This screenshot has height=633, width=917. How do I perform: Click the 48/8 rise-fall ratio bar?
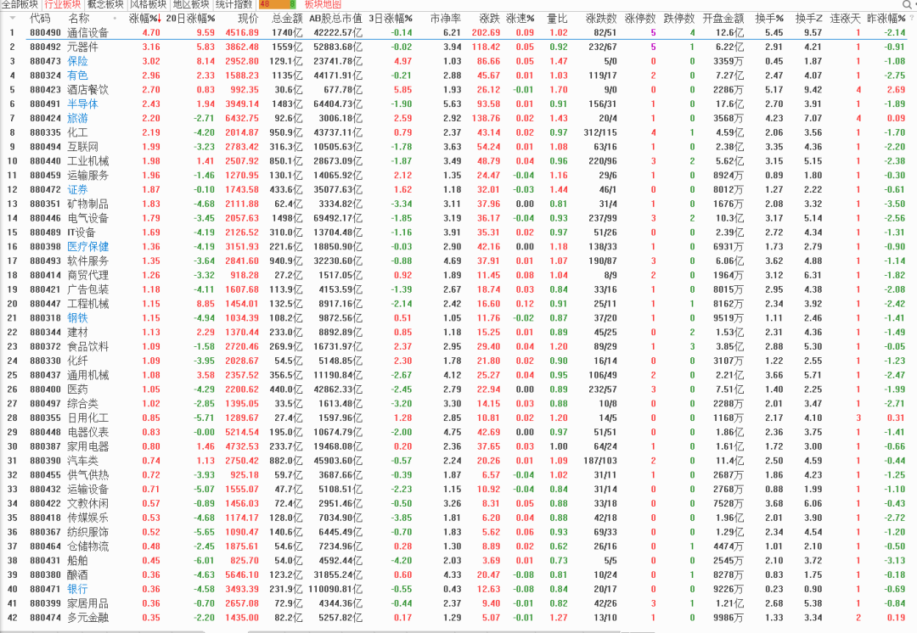click(277, 4)
